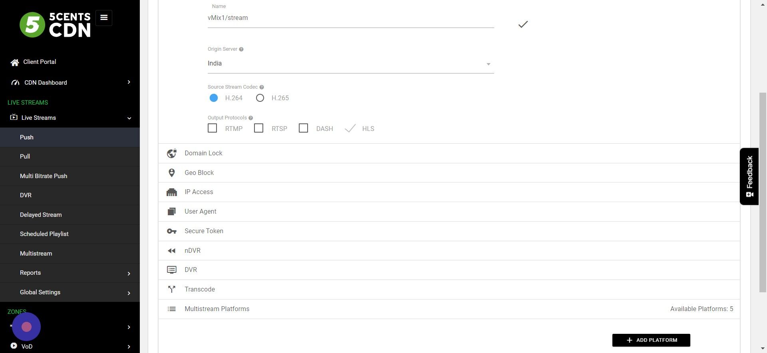Click the Add Platform button
The width and height of the screenshot is (767, 353).
[x=651, y=340]
